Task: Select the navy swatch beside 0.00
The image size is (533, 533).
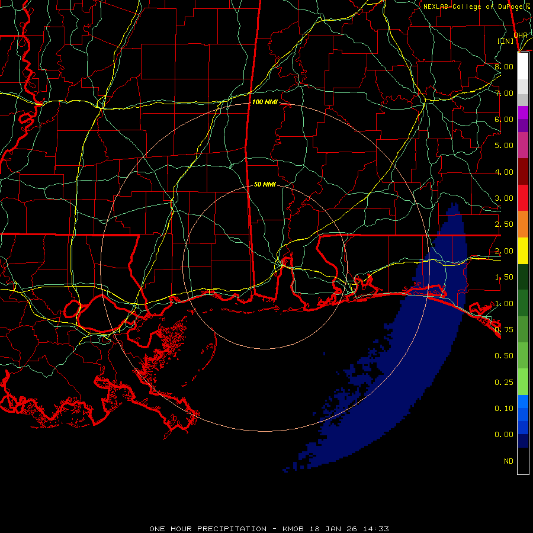Action: click(523, 441)
